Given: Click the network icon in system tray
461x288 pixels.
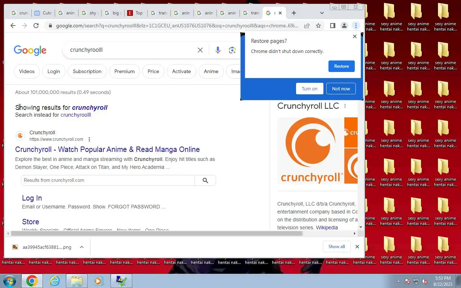Looking at the screenshot, I should pos(416,281).
